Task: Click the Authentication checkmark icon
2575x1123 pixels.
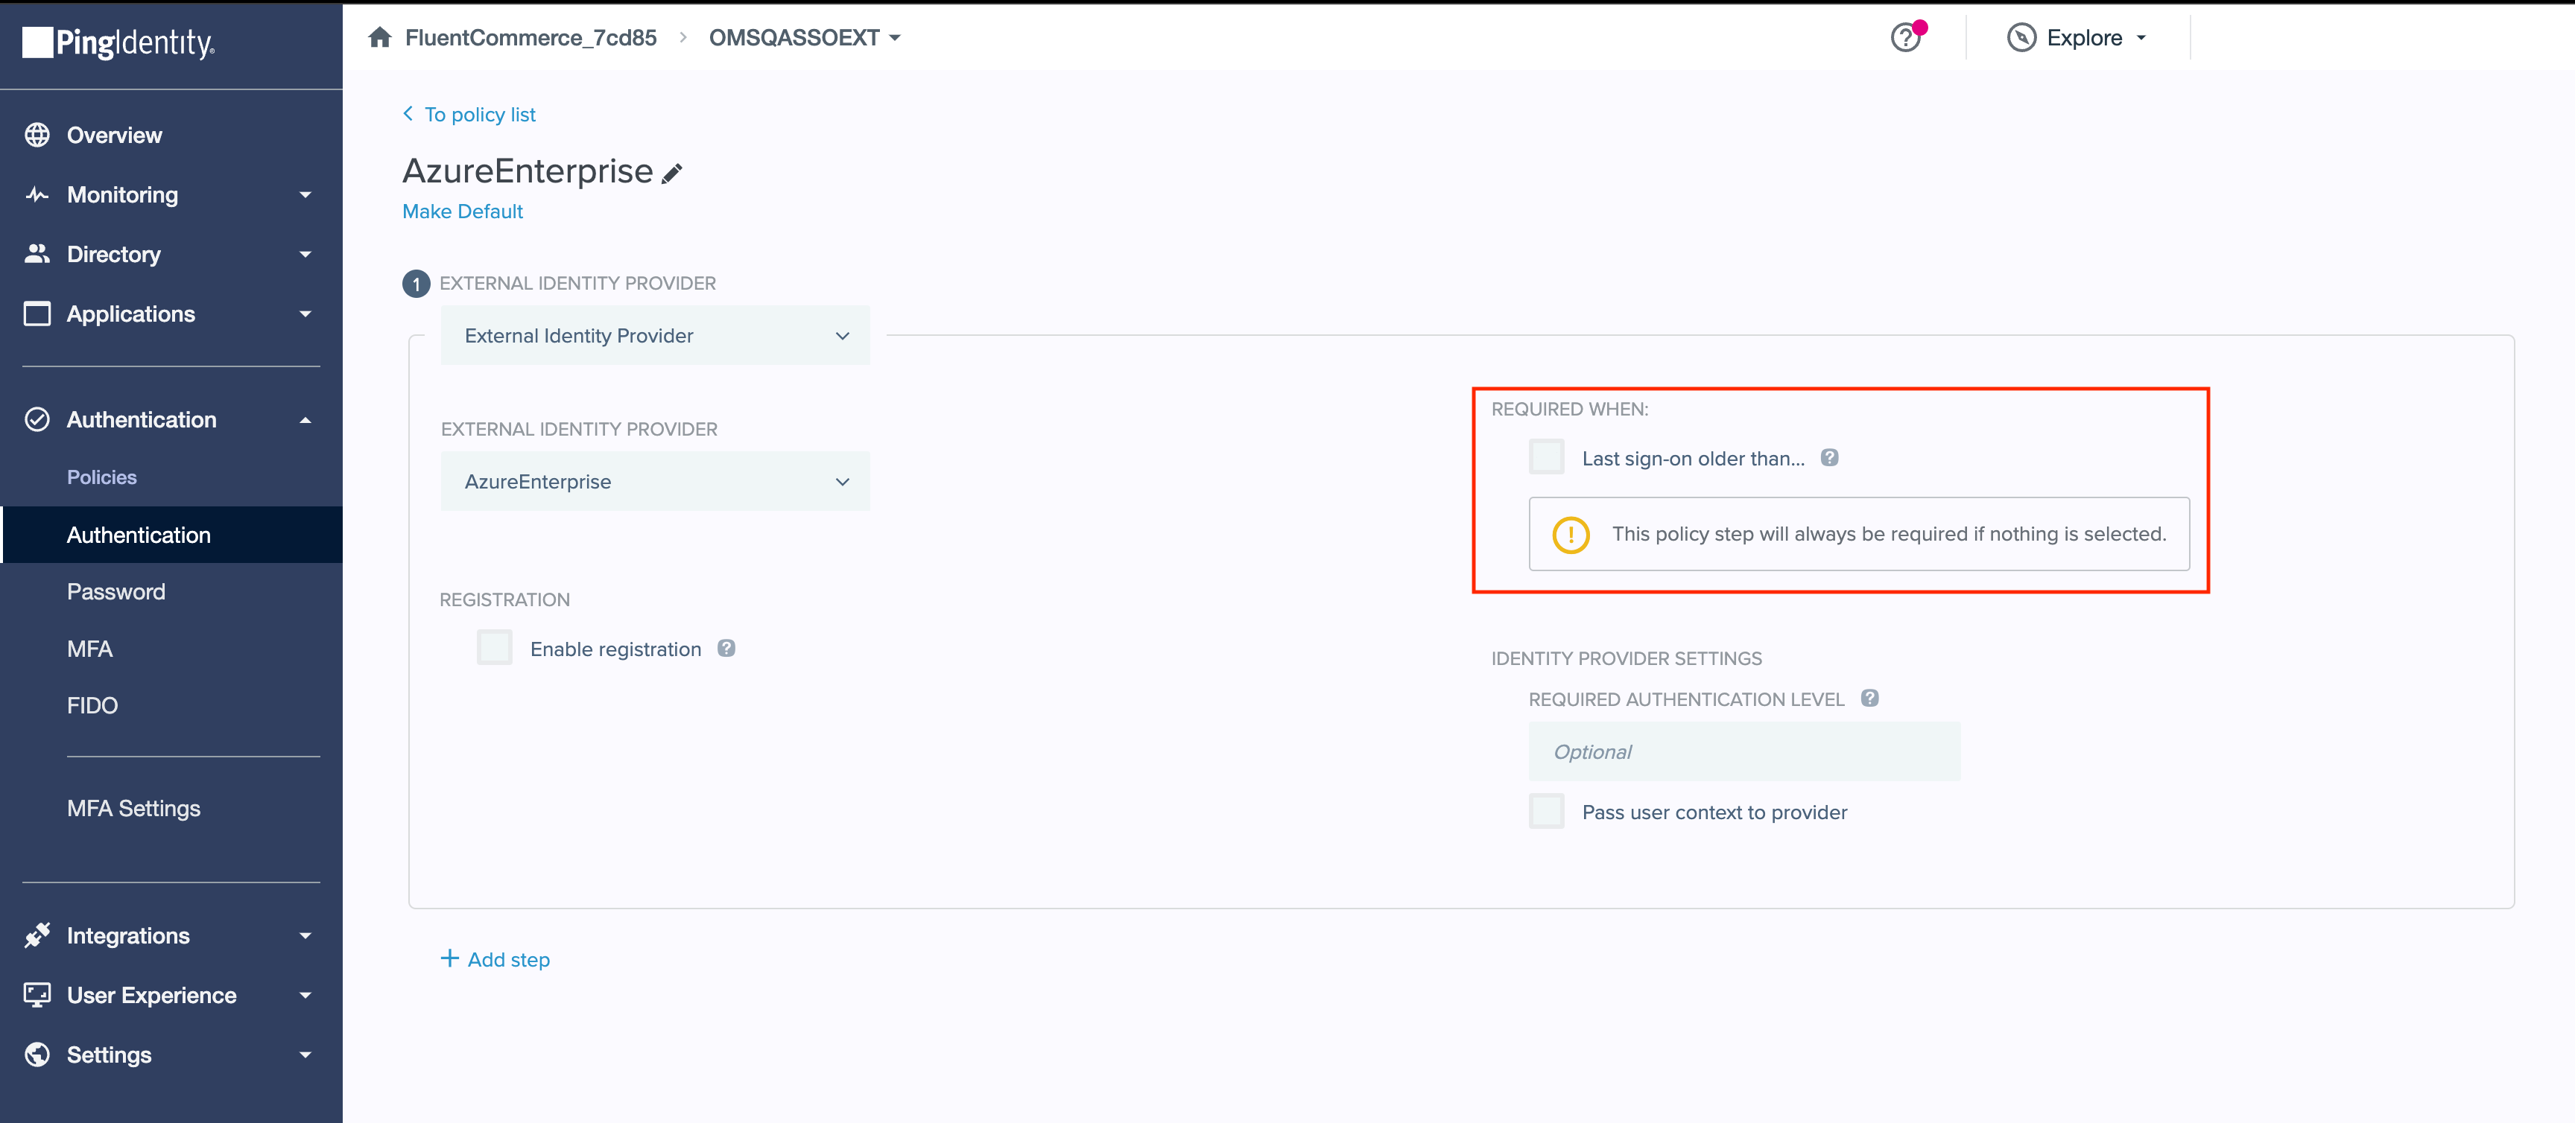Action: 37,419
